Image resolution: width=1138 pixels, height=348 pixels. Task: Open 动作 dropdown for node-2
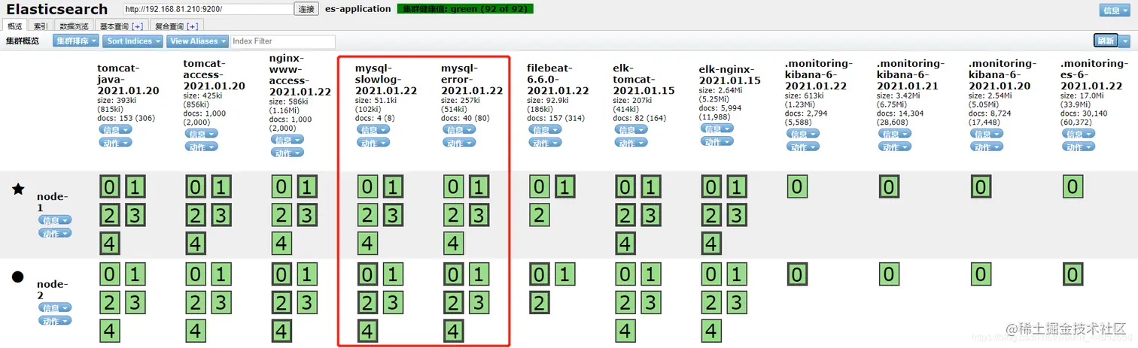click(x=55, y=320)
